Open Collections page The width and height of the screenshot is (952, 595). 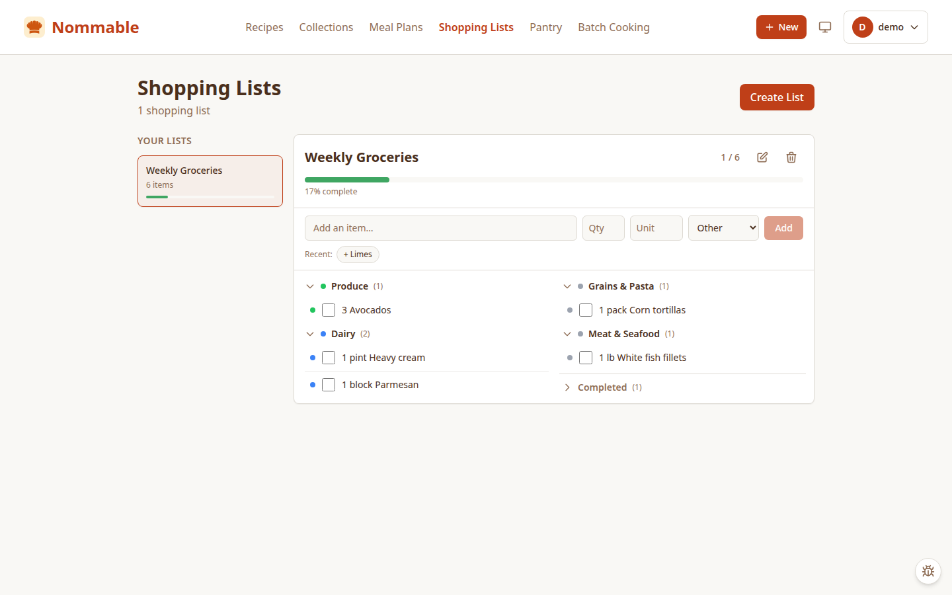pos(326,27)
